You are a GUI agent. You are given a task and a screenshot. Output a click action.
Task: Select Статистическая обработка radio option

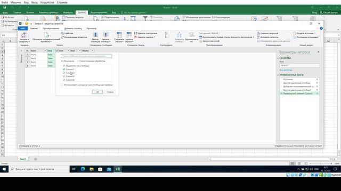78,61
